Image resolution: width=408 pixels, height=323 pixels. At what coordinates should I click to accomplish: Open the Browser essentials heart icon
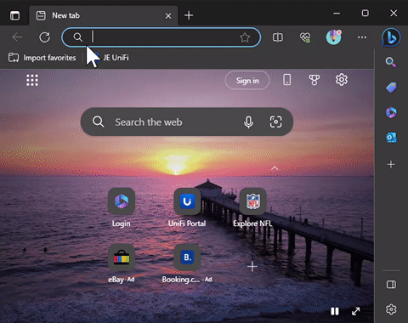305,37
